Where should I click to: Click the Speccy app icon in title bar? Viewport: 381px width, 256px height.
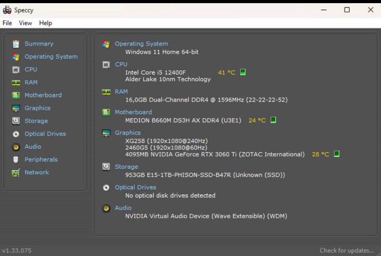tap(7, 10)
